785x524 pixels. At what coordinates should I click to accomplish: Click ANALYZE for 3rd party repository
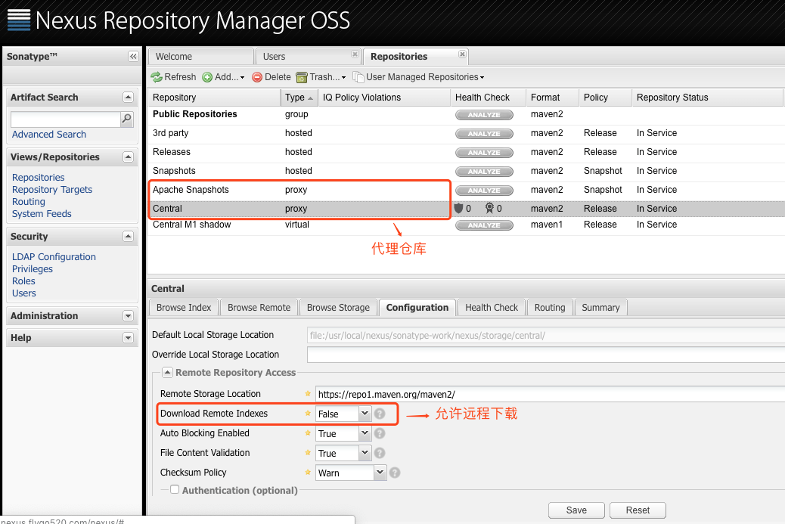point(484,134)
